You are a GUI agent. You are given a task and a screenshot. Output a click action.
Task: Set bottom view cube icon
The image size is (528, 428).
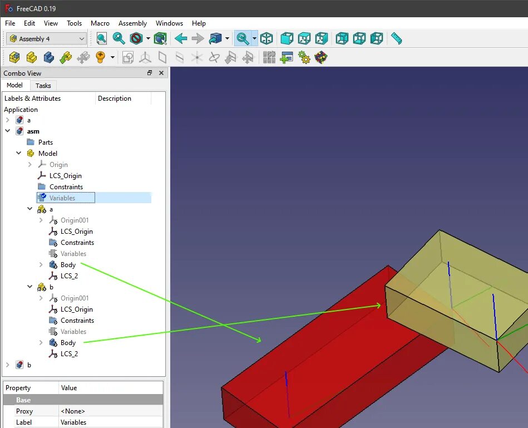(359, 38)
